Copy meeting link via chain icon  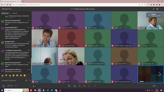point(154,9)
